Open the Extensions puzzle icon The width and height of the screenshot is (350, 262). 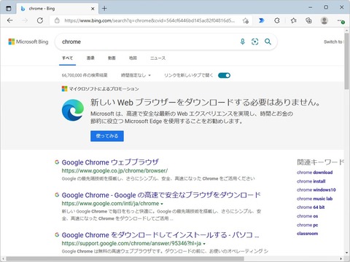pos(277,20)
